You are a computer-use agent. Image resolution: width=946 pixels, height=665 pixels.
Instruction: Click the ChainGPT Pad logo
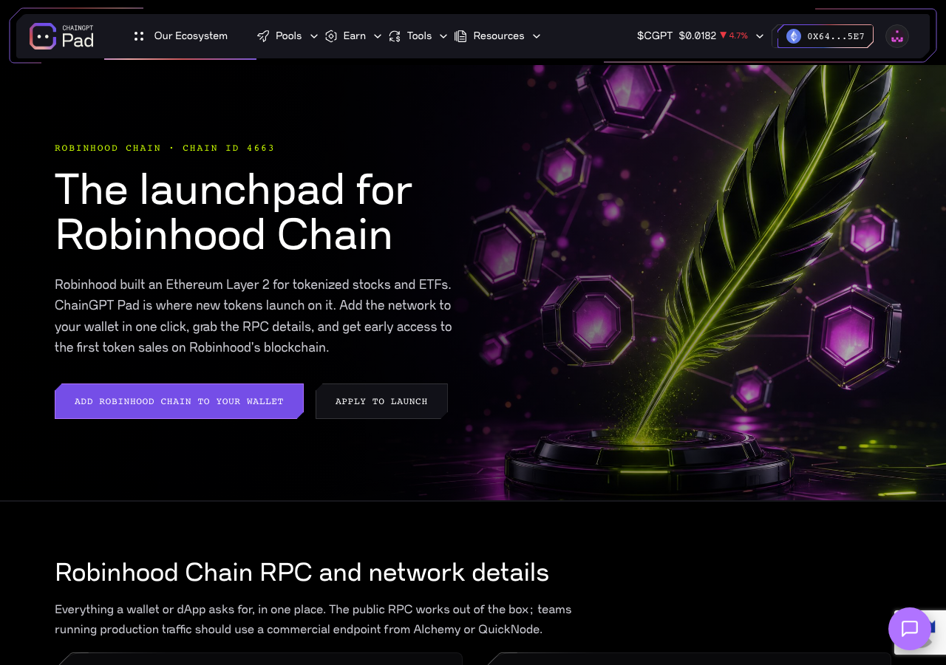click(x=62, y=36)
